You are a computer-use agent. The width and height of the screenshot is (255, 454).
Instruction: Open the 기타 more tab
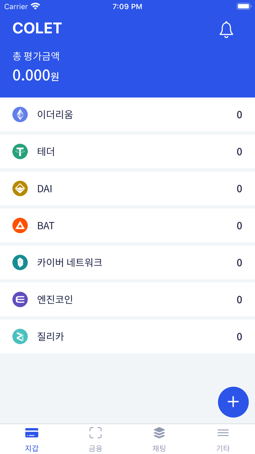point(223,439)
